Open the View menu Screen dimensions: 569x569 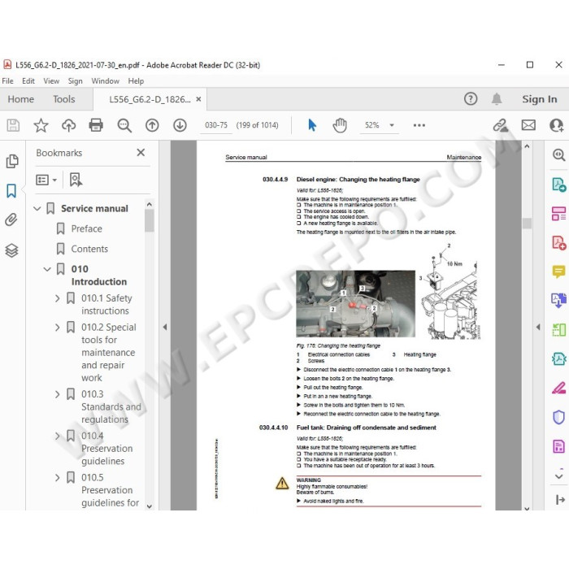[51, 81]
